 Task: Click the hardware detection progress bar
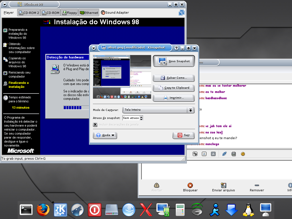pyautogui.click(x=76, y=108)
